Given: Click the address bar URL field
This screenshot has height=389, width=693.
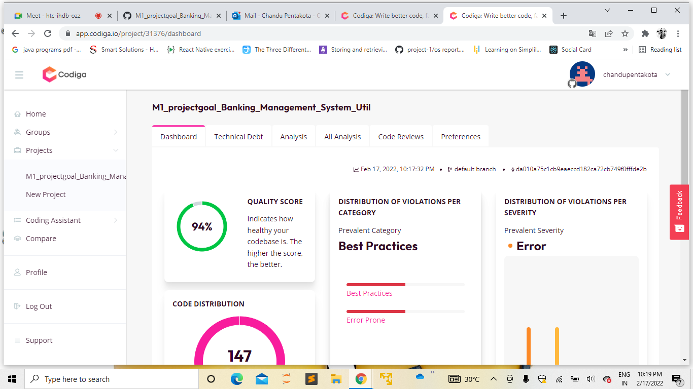Looking at the screenshot, I should (325, 33).
